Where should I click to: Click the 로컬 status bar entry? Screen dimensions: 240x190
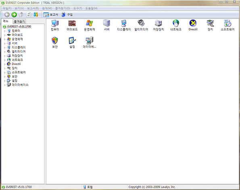coord(88,187)
